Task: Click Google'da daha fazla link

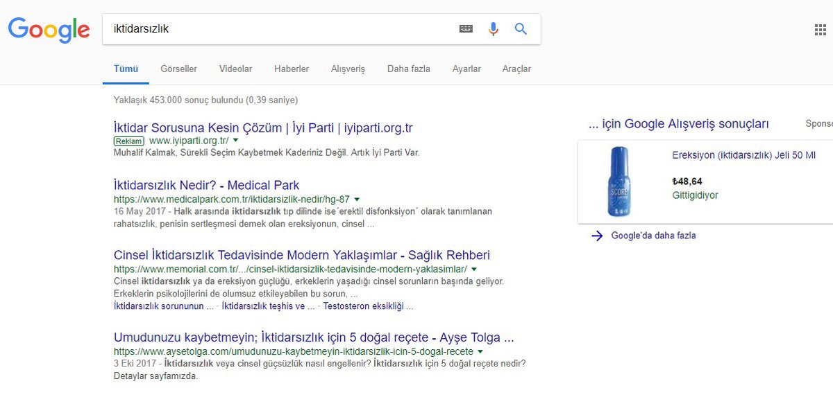Action: (653, 236)
